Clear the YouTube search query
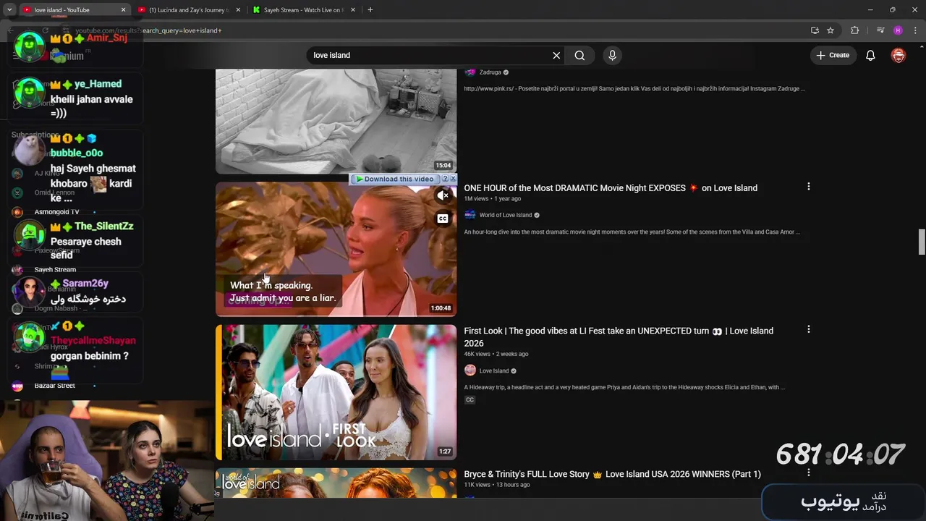This screenshot has width=926, height=521. click(556, 55)
